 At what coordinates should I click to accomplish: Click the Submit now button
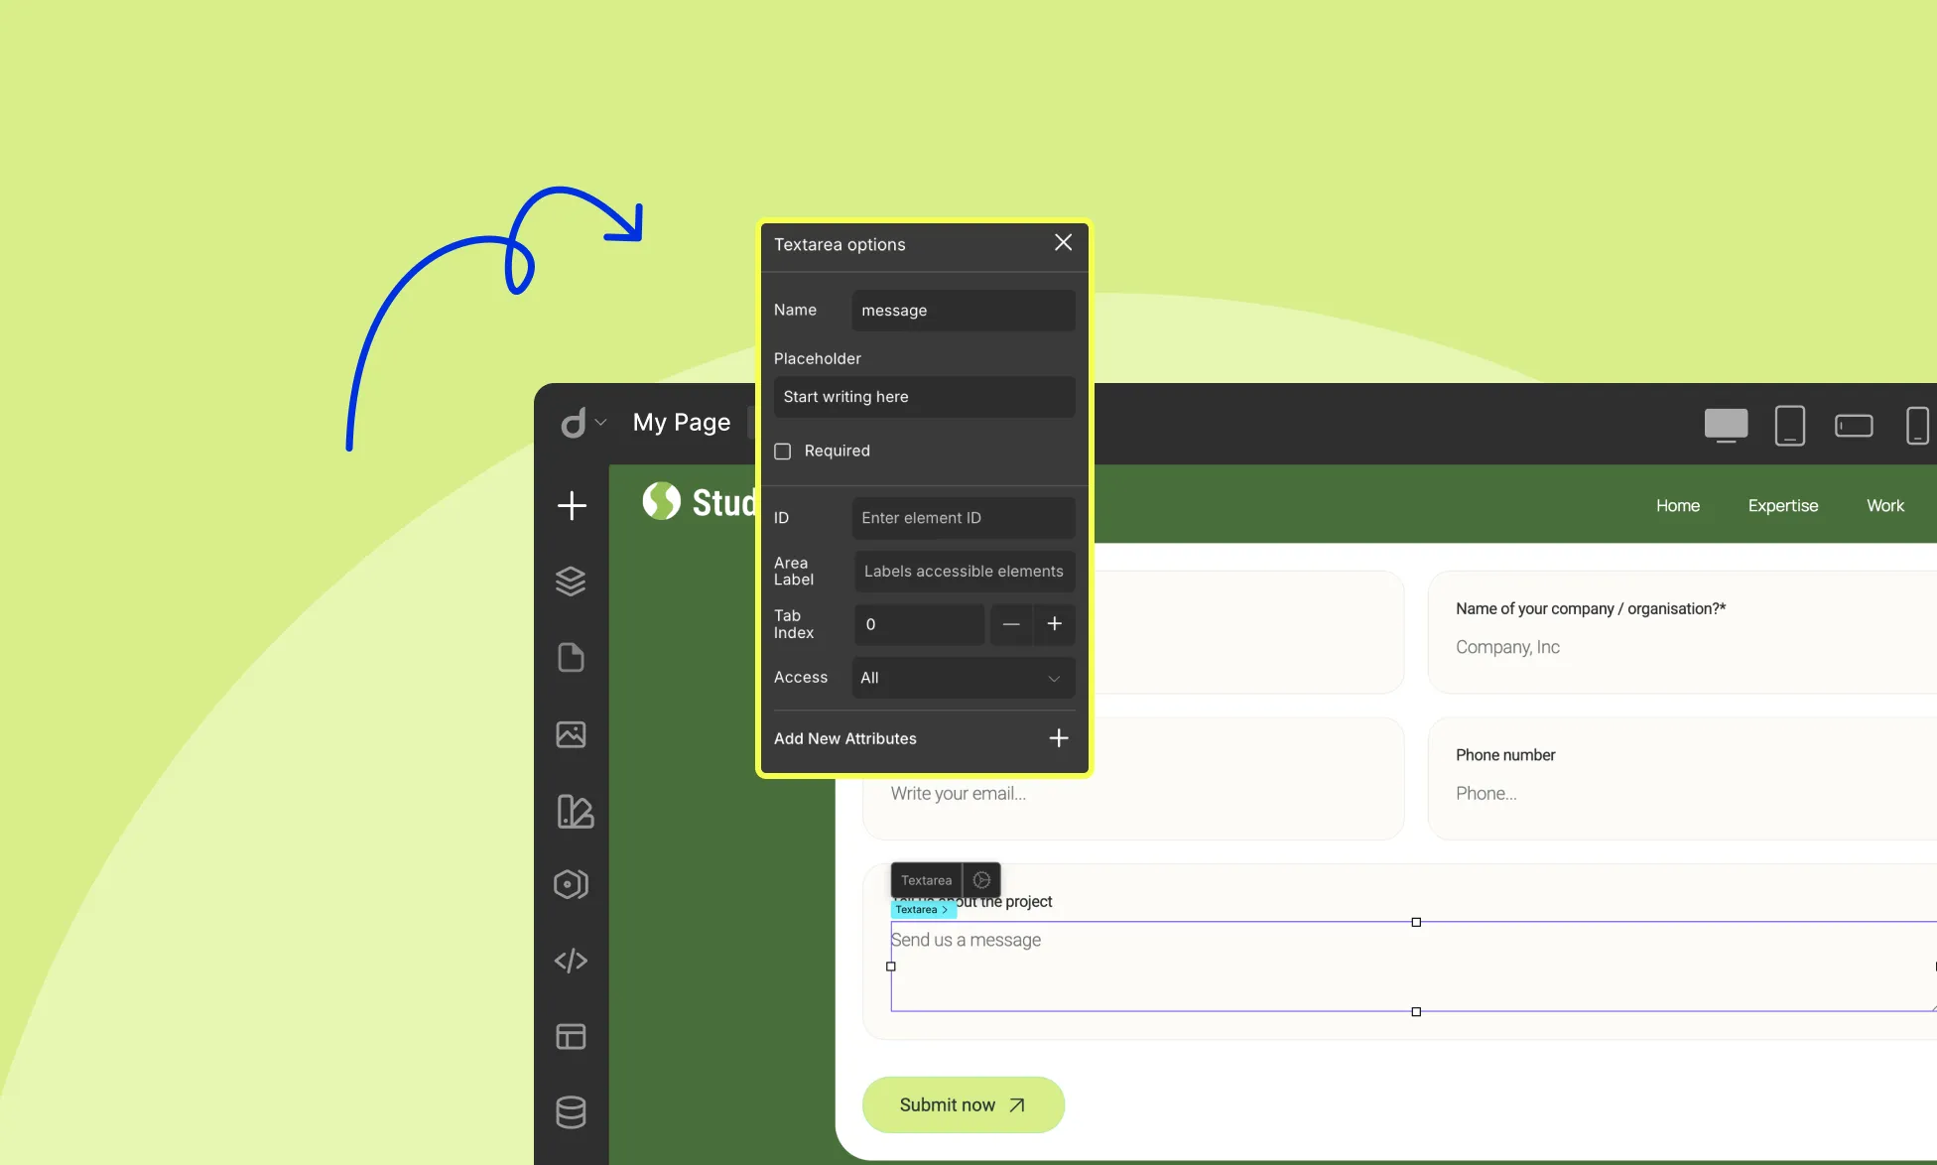click(x=964, y=1104)
